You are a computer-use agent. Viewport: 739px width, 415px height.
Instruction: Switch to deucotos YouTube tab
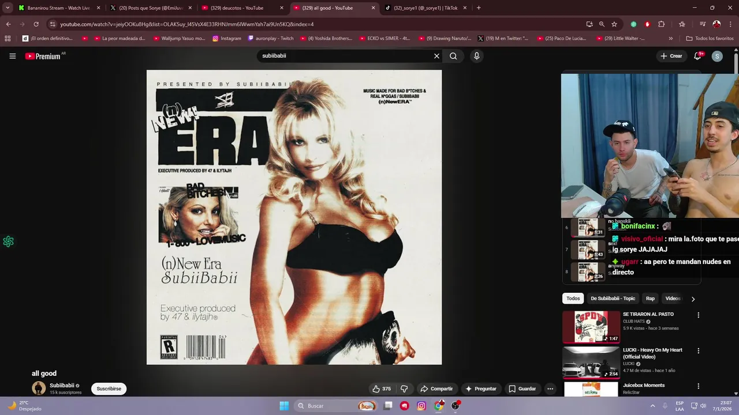(241, 8)
